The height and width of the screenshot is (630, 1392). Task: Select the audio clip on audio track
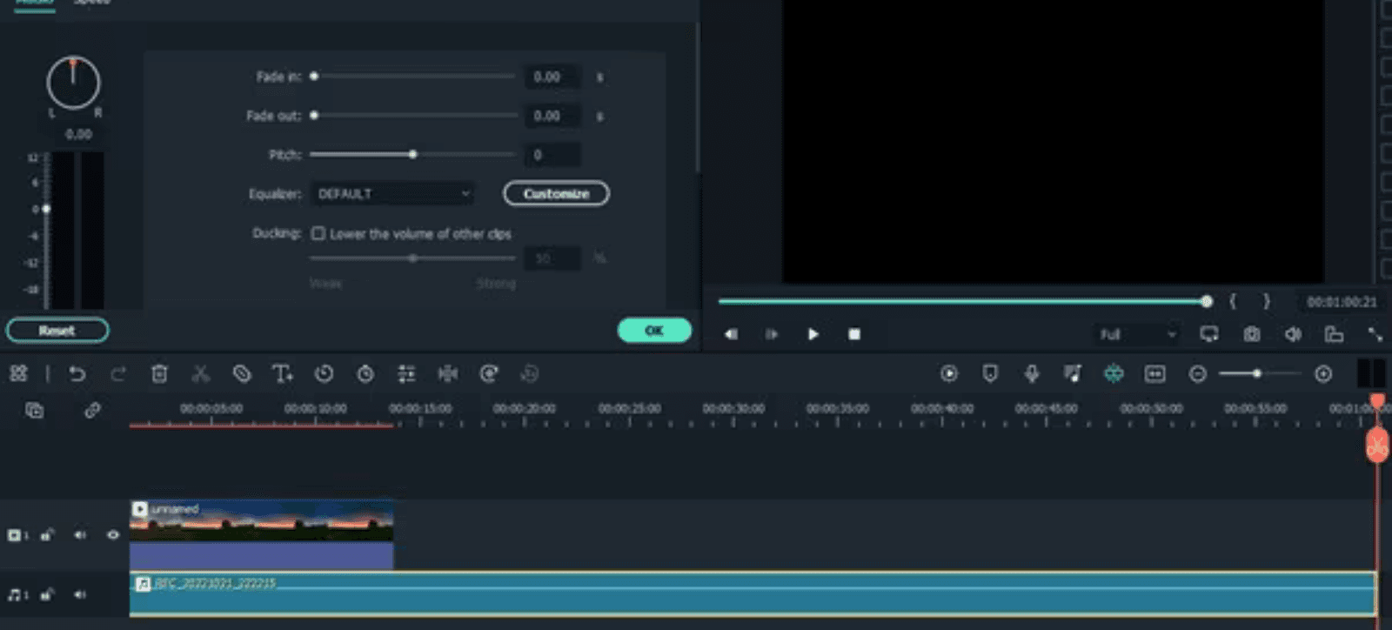[753, 594]
